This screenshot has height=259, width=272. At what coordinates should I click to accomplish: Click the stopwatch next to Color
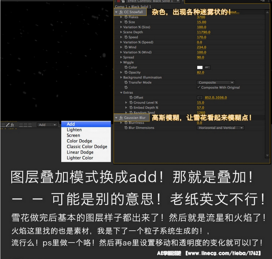pyautogui.click(x=126, y=68)
